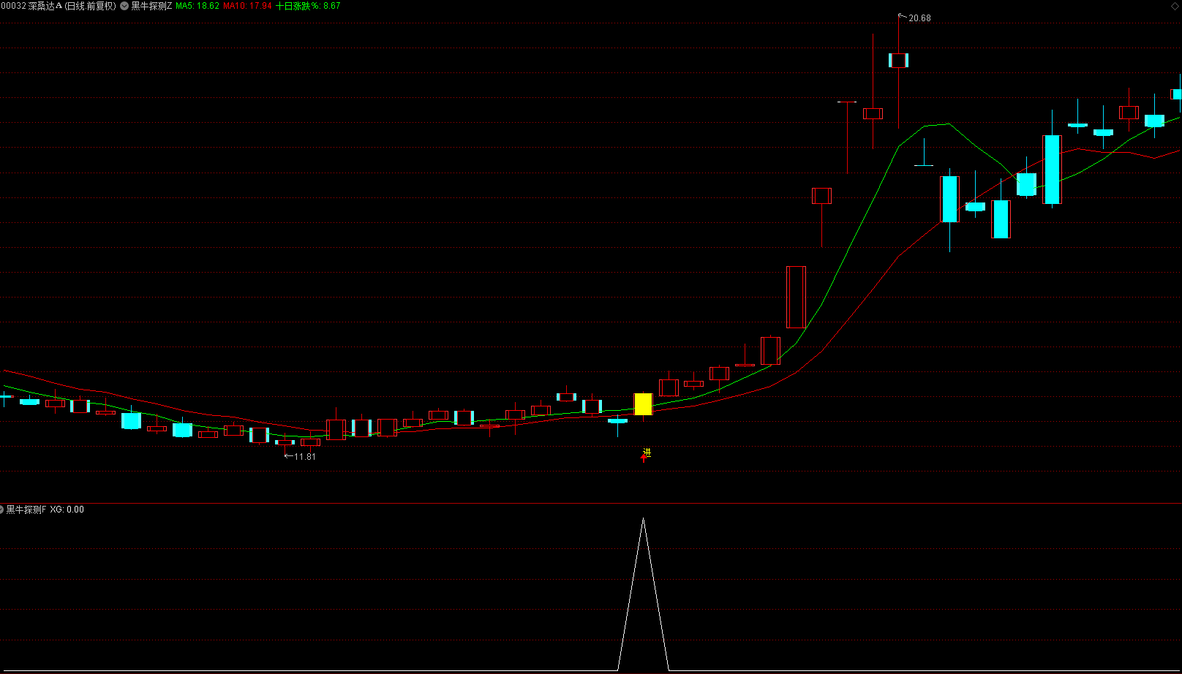Screen dimensions: 1182x674
Task: Click the MA5: 18.62 readout
Action: tap(197, 6)
